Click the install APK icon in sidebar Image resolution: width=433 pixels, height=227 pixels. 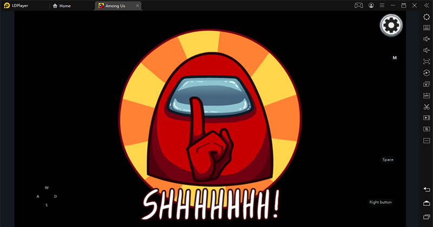click(x=427, y=96)
